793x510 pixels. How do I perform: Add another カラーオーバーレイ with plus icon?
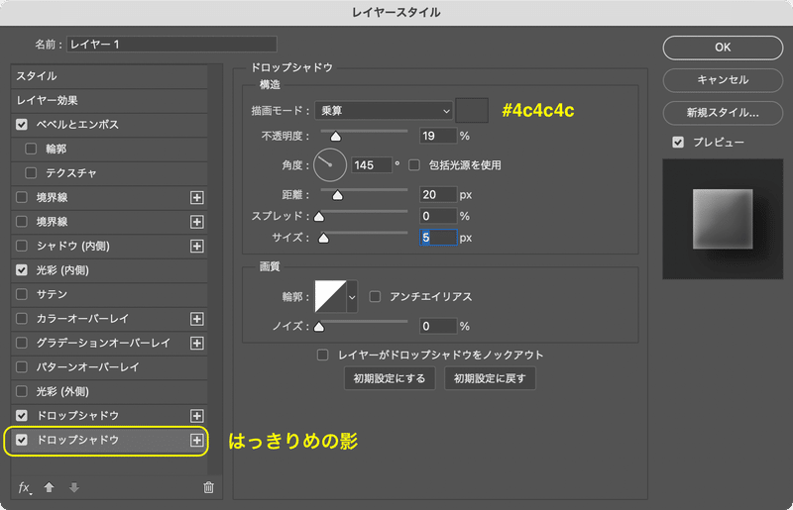tap(196, 319)
